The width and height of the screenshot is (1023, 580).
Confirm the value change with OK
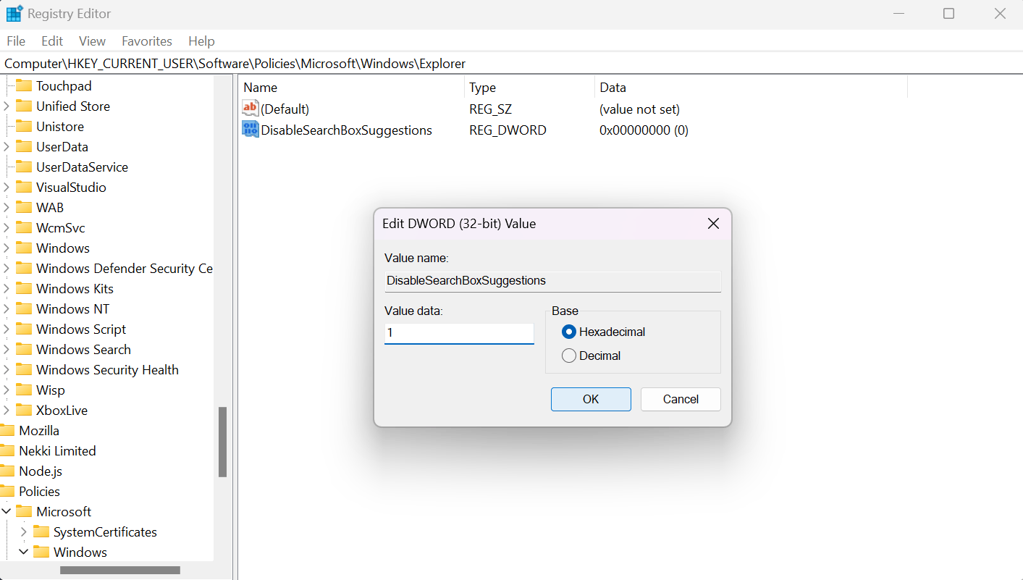tap(591, 399)
